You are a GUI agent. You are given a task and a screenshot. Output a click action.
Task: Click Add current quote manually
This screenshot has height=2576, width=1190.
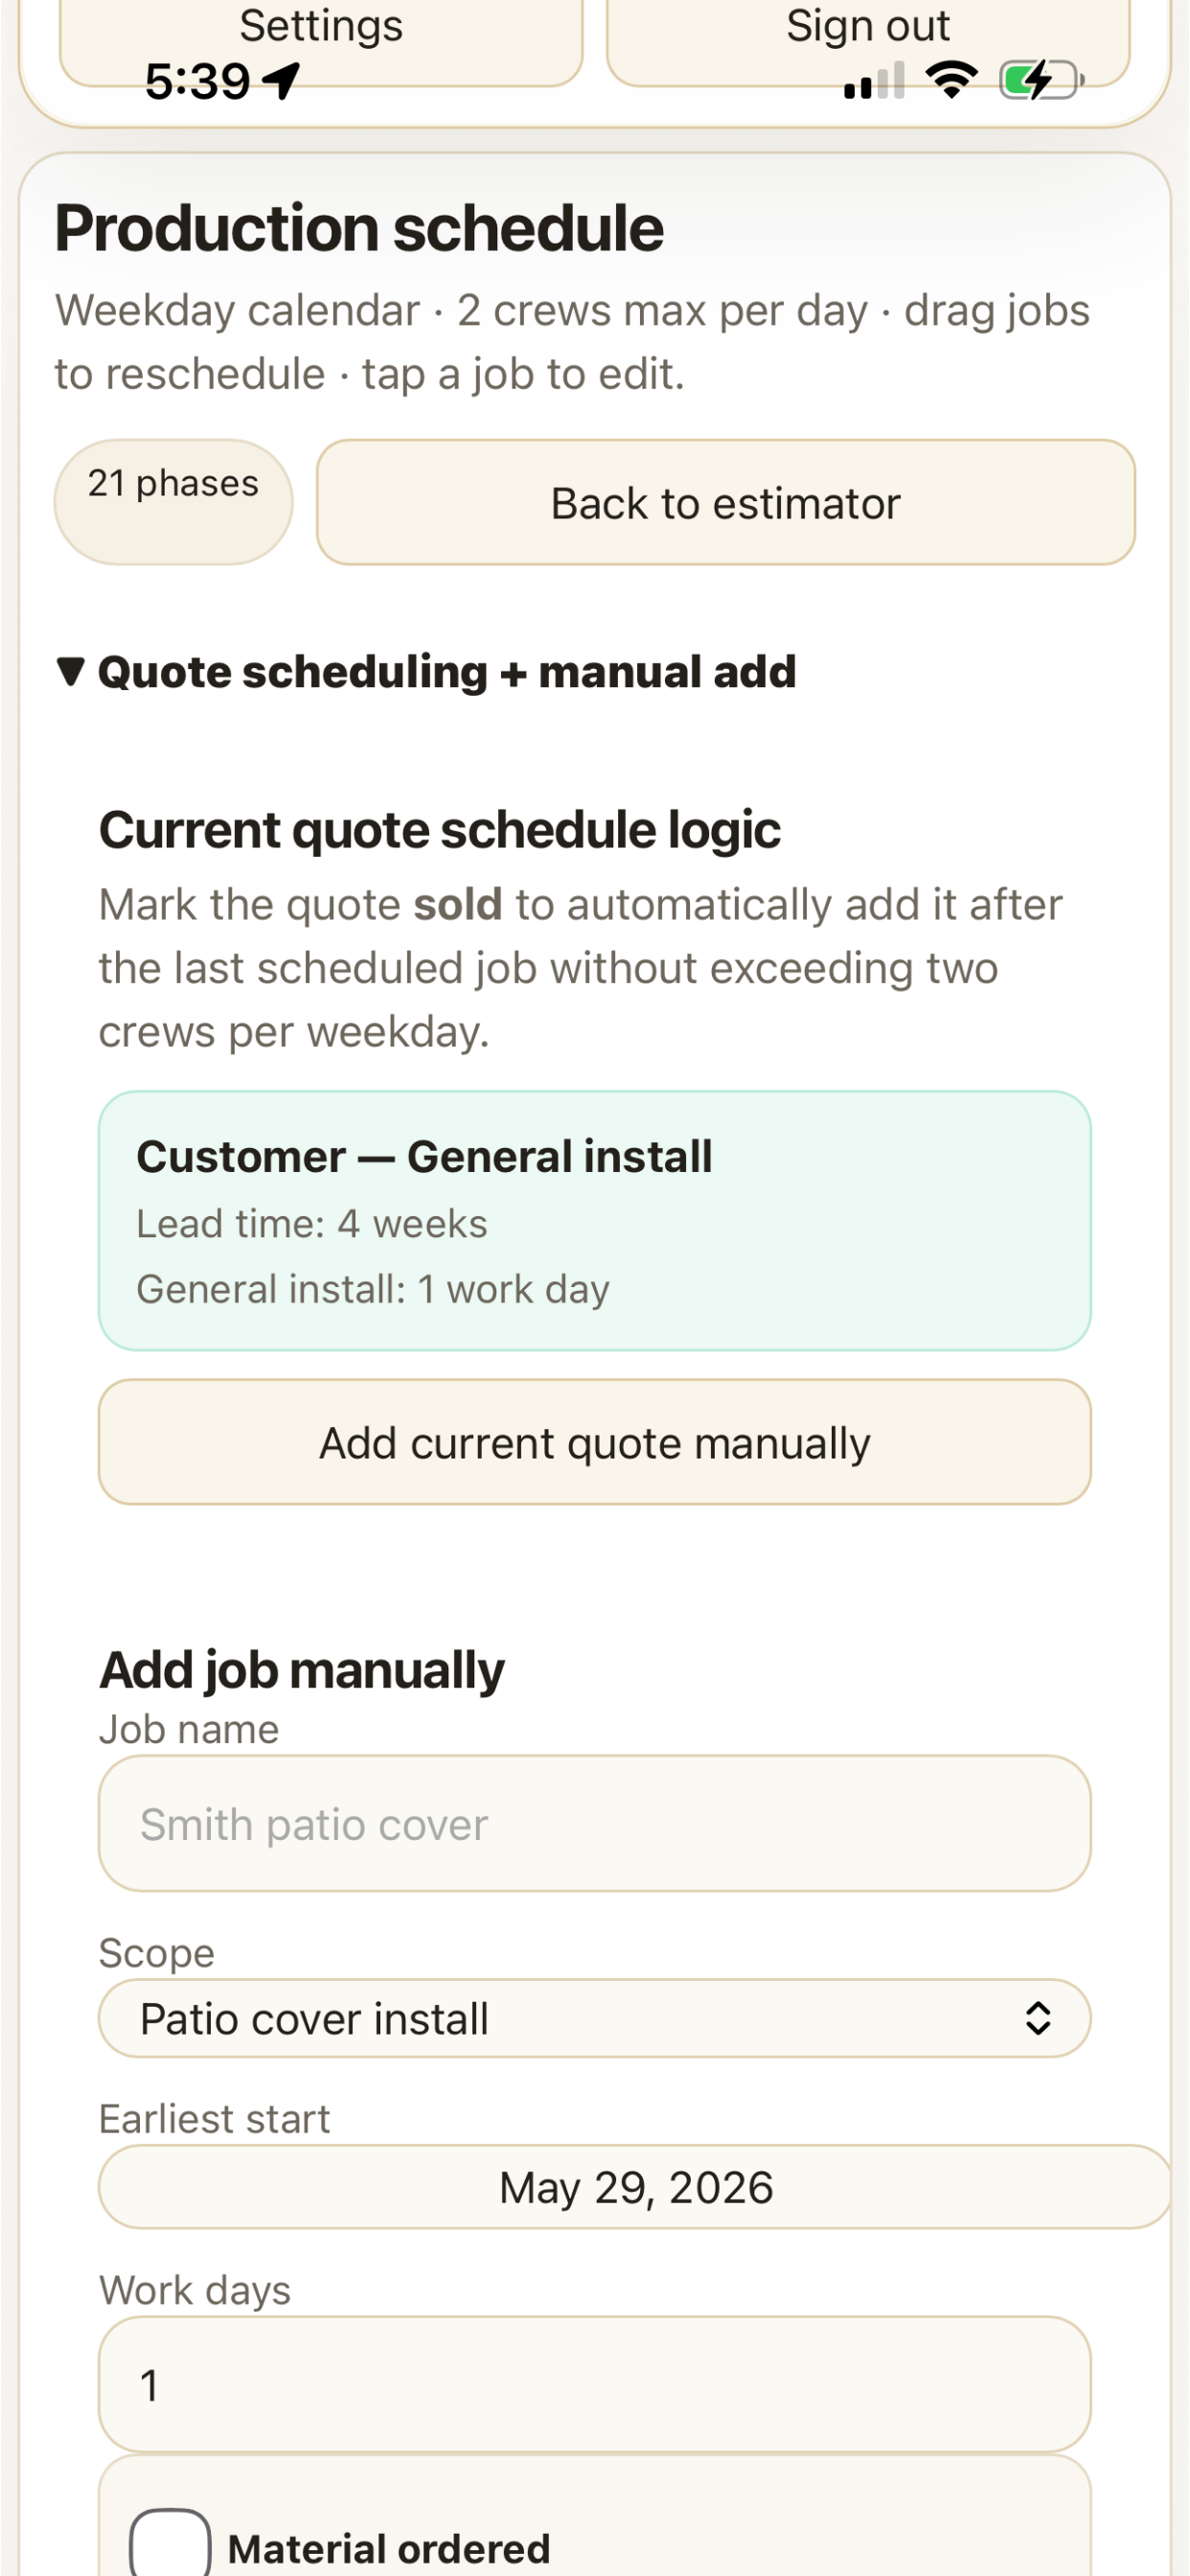pos(595,1443)
